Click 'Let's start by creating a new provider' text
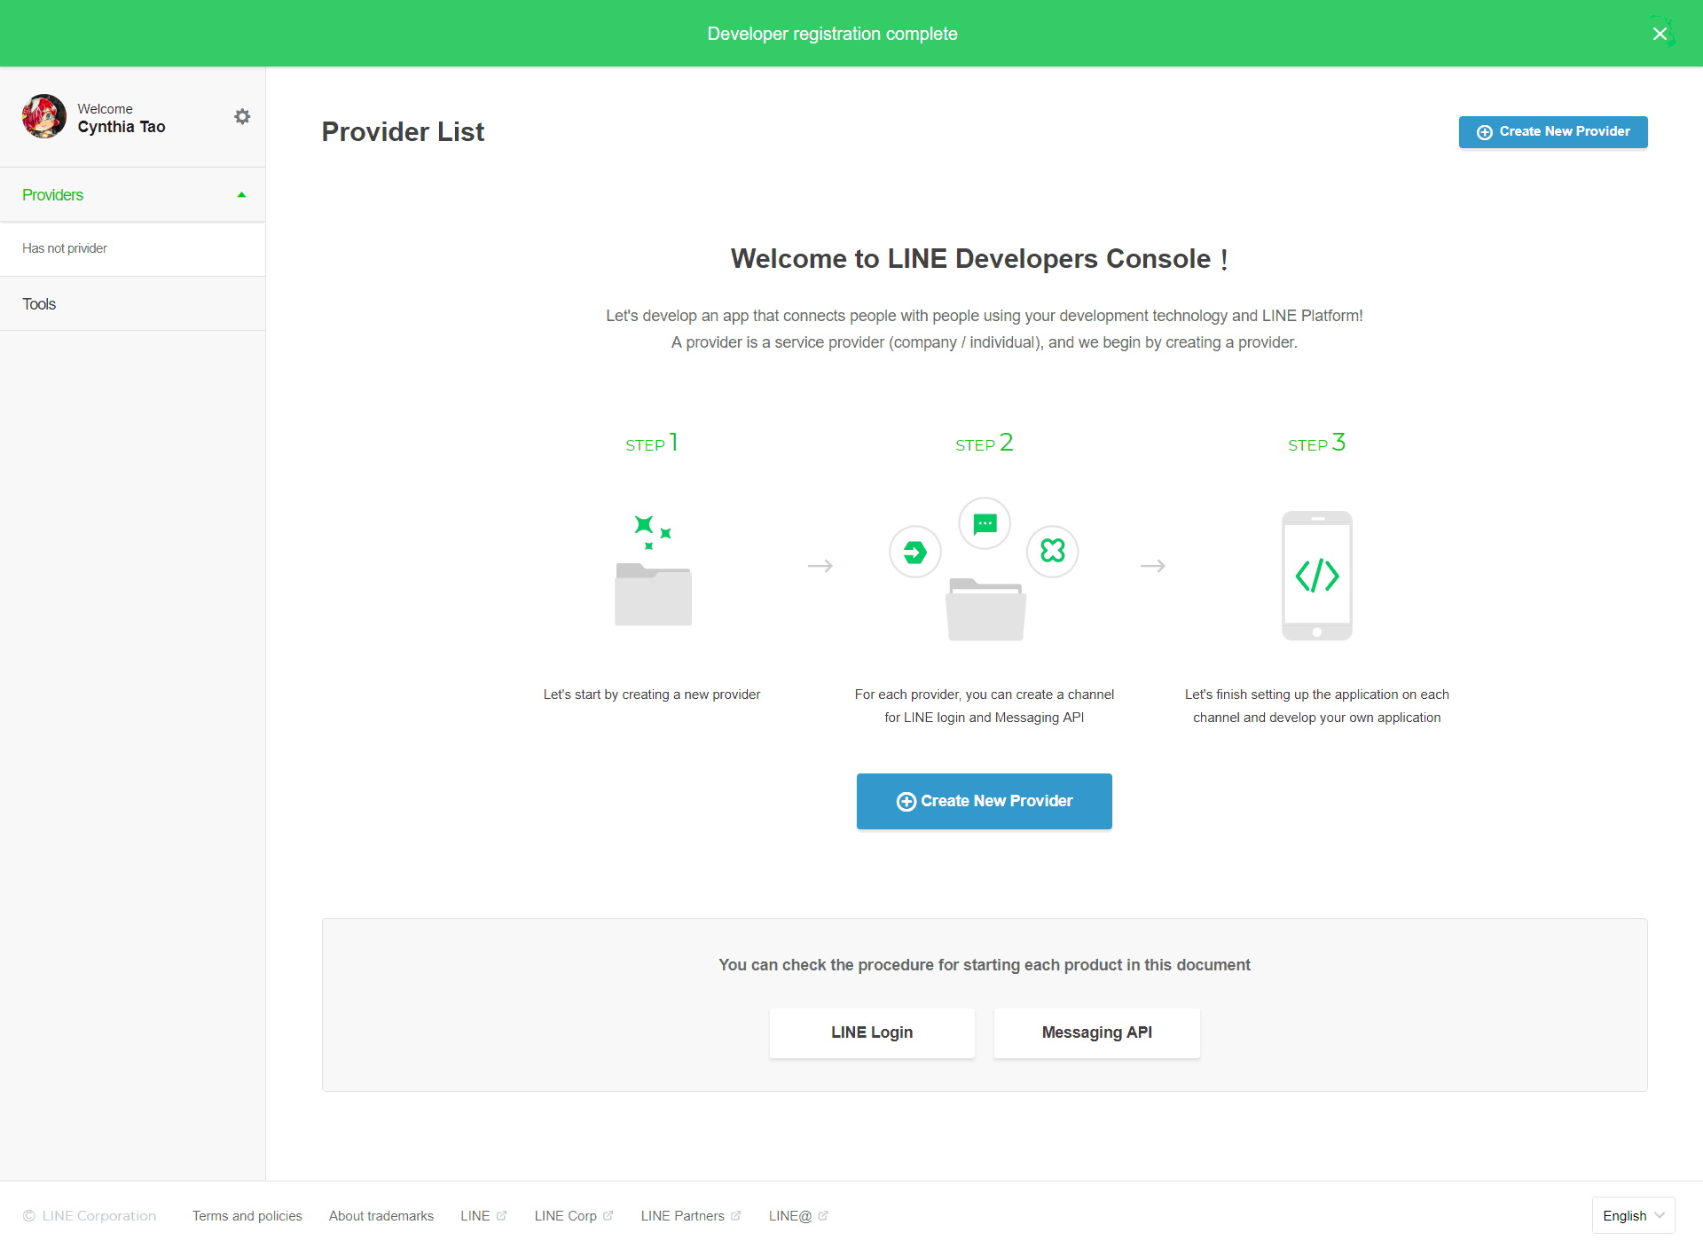The height and width of the screenshot is (1248, 1703). (x=652, y=695)
